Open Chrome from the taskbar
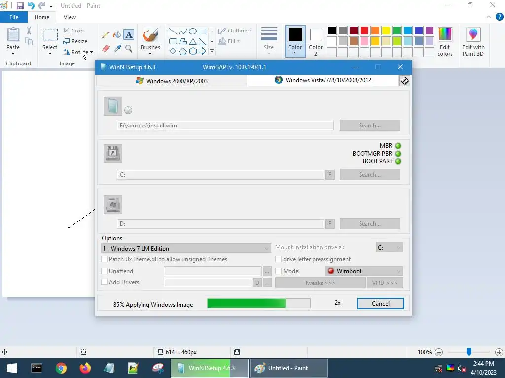The width and height of the screenshot is (505, 378). pos(61,368)
